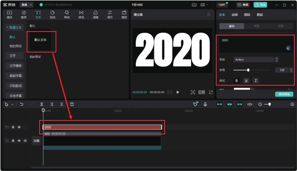Click the 导出 export button
Viewport: 297px width, 171px height.
coord(260,5)
